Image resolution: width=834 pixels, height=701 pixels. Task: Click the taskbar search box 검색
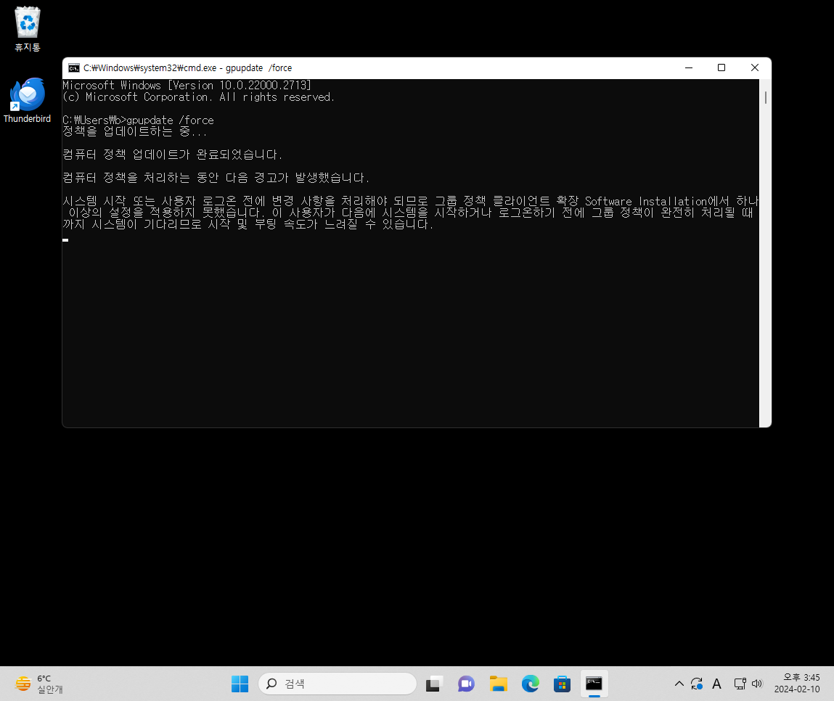(x=338, y=684)
